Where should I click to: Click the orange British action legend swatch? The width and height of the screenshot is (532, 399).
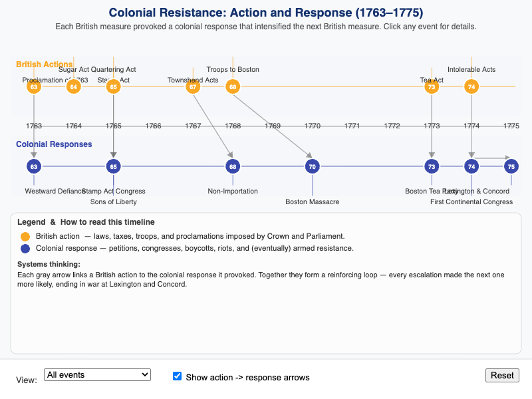(x=25, y=237)
